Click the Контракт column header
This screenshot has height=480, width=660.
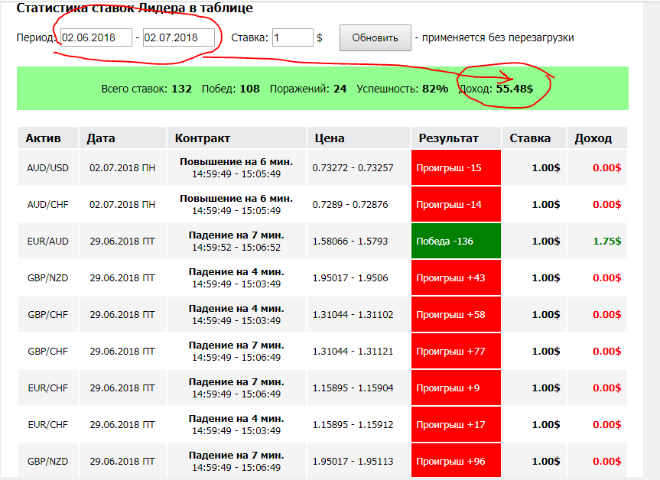pos(236,138)
